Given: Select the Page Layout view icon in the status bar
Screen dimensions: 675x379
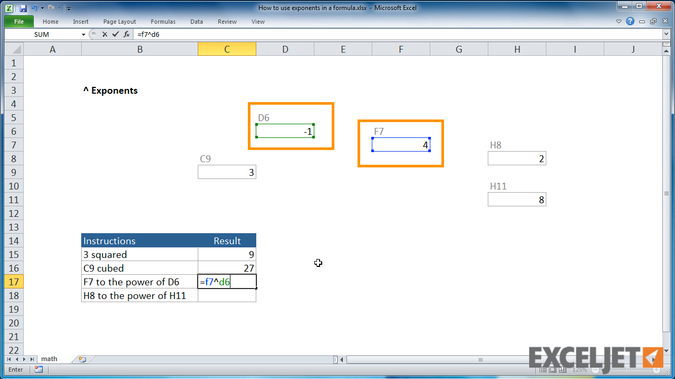Looking at the screenshot, I should (553, 370).
